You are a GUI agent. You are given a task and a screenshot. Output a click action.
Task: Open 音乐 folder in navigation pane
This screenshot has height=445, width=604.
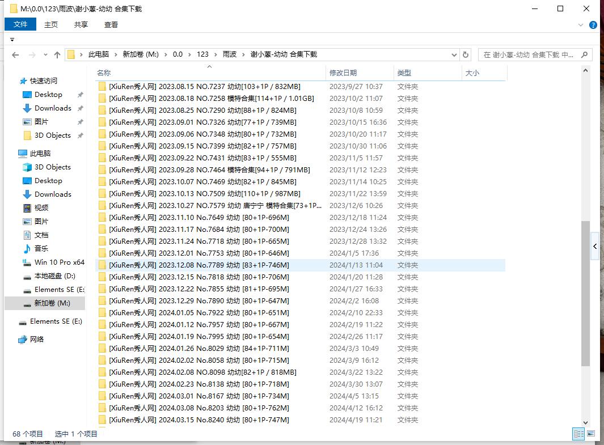click(x=41, y=249)
